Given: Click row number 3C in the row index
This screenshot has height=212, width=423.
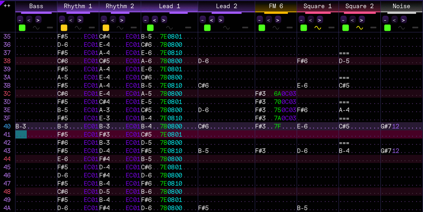Looking at the screenshot, I should coord(7,94).
